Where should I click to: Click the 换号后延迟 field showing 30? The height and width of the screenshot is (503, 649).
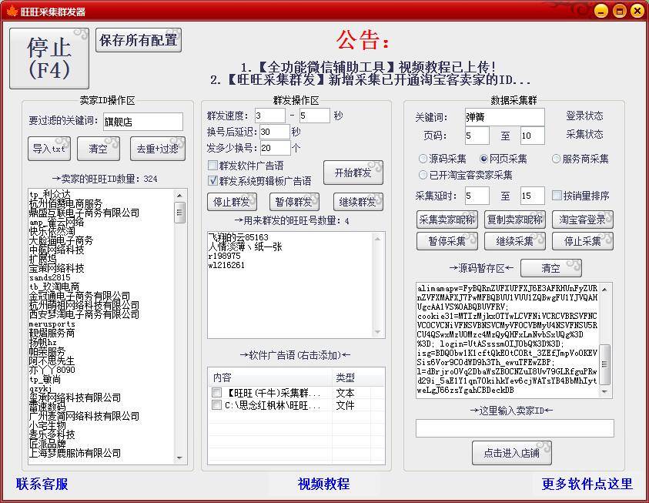pyautogui.click(x=275, y=132)
